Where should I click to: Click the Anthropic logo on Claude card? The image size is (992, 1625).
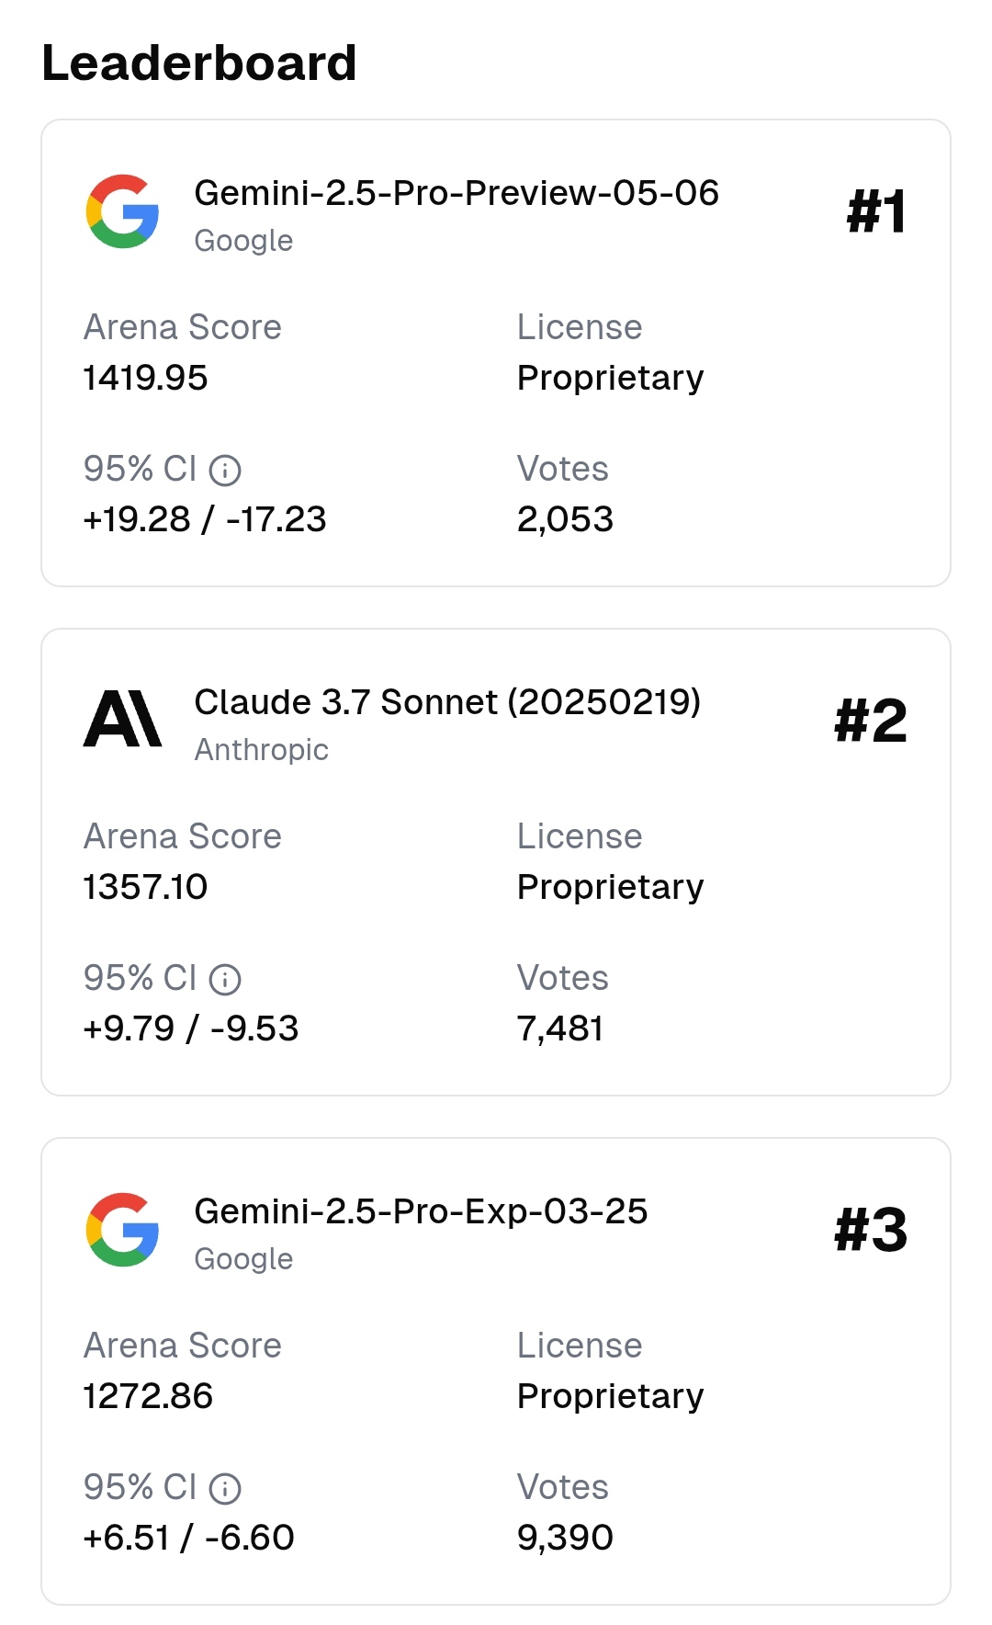[x=122, y=719]
